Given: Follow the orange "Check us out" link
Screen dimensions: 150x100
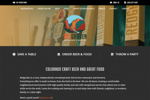Looking at the screenshot, I should [46, 98].
